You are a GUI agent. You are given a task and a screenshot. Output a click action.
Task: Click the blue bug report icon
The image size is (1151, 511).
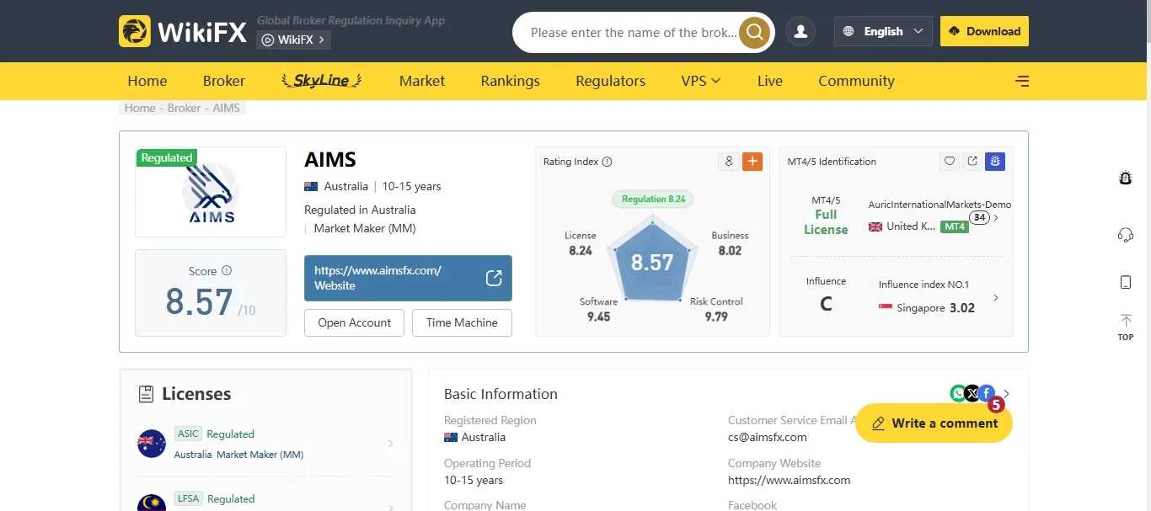(995, 161)
